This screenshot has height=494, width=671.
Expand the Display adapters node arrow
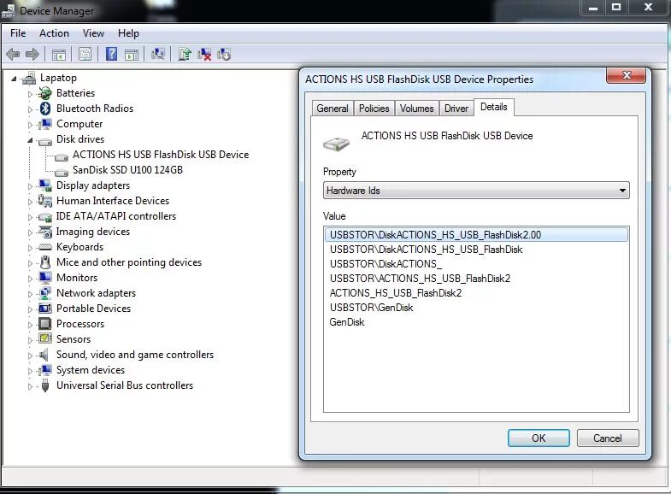[30, 186]
